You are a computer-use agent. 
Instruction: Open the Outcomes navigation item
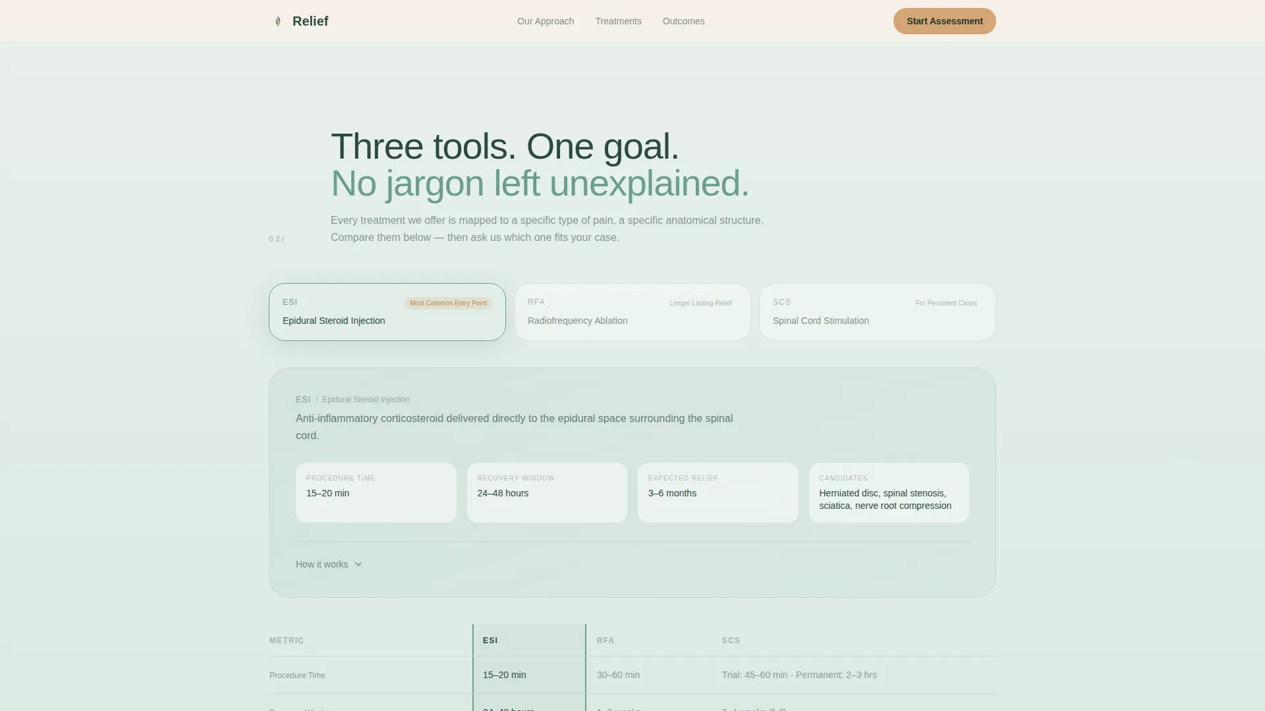(683, 21)
